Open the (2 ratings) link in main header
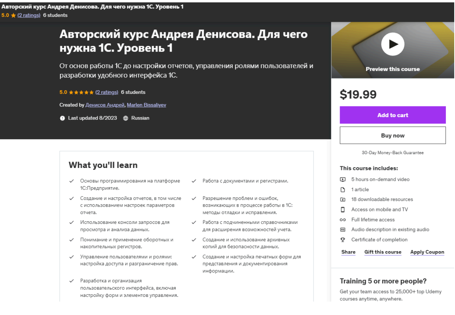 click(x=107, y=92)
